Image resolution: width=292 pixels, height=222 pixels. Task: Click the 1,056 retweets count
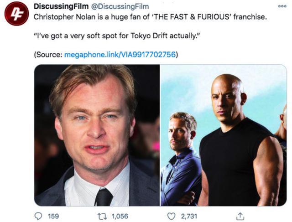120,216
